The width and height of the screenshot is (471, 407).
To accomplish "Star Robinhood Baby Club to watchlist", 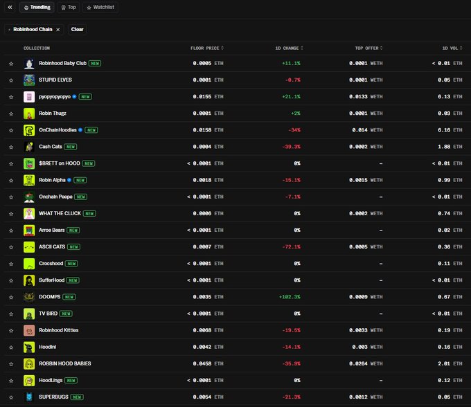I will click(11, 64).
